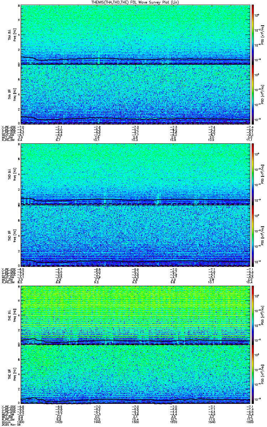Click the PSD color bar beside THA B-perpendicular
Screen dimensions: 267x427
pos(253,35)
